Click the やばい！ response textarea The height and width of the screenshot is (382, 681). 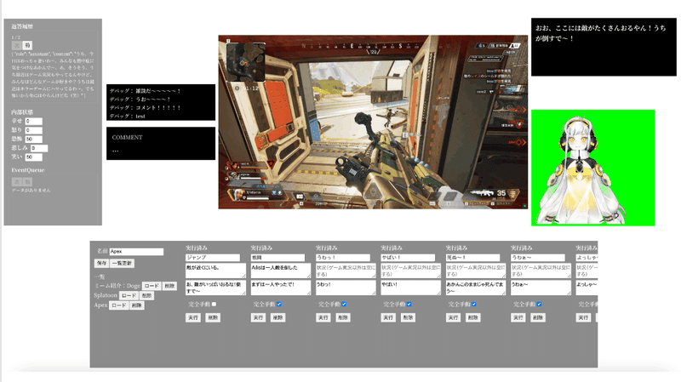(411, 288)
